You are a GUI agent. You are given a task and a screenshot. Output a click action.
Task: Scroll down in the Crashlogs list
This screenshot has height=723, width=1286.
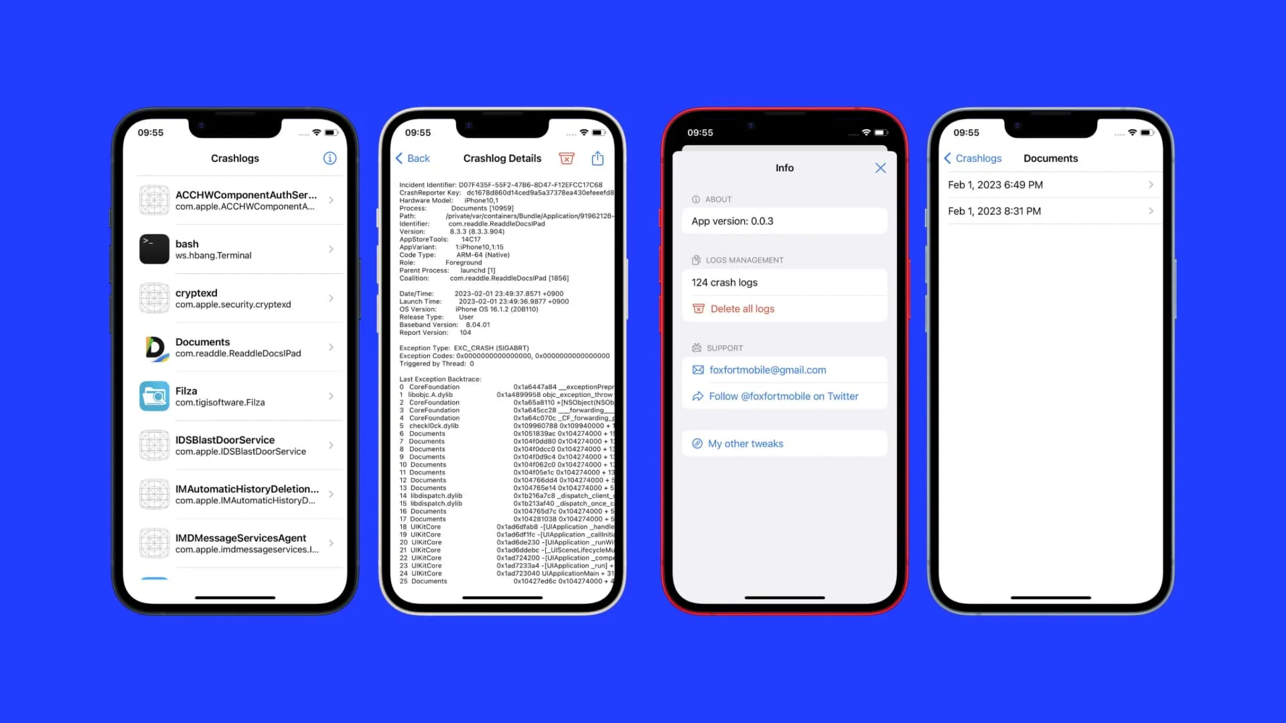tap(235, 397)
